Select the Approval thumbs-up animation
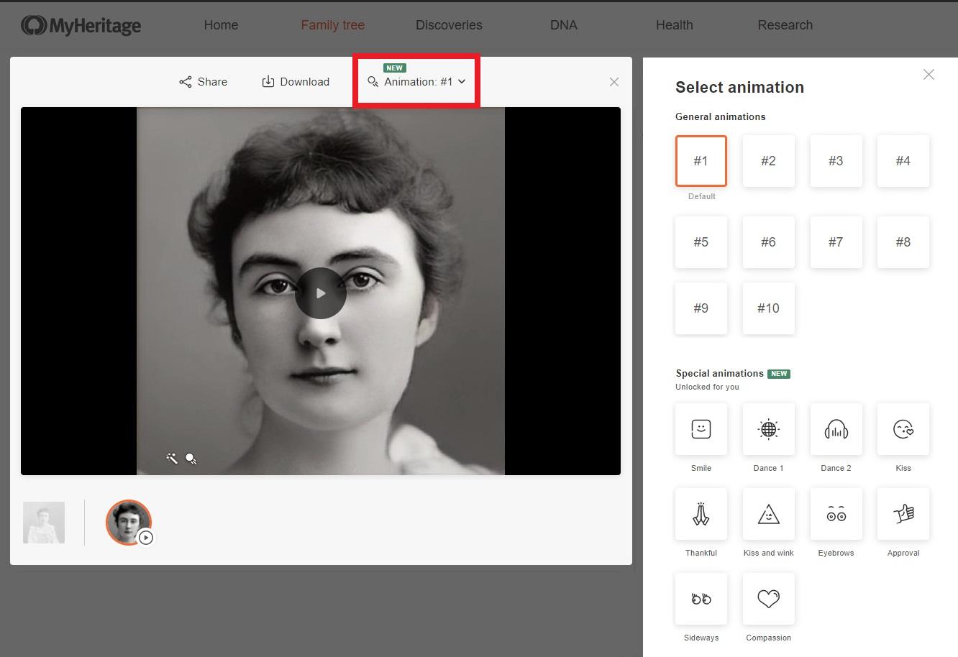 click(x=903, y=514)
